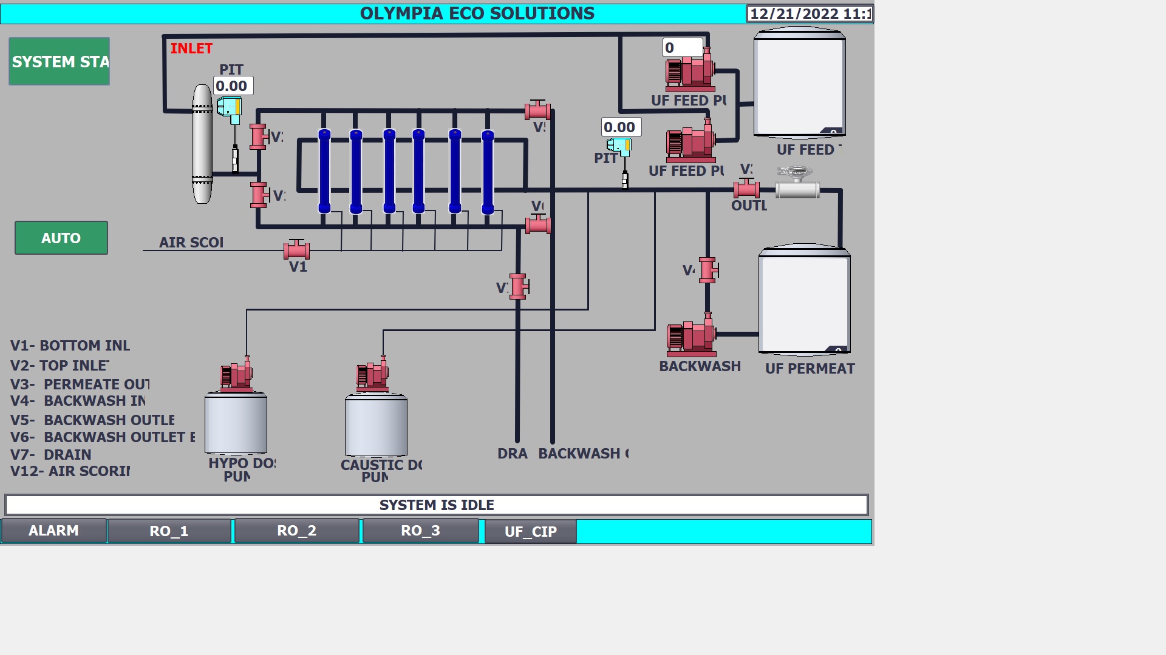Click the outlet flow meter icon
The height and width of the screenshot is (655, 1166).
pos(797,184)
